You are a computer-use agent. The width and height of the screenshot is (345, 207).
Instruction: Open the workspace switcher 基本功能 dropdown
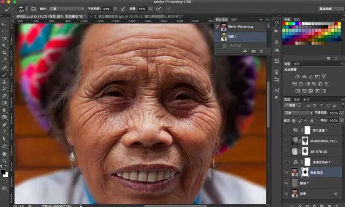click(331, 9)
